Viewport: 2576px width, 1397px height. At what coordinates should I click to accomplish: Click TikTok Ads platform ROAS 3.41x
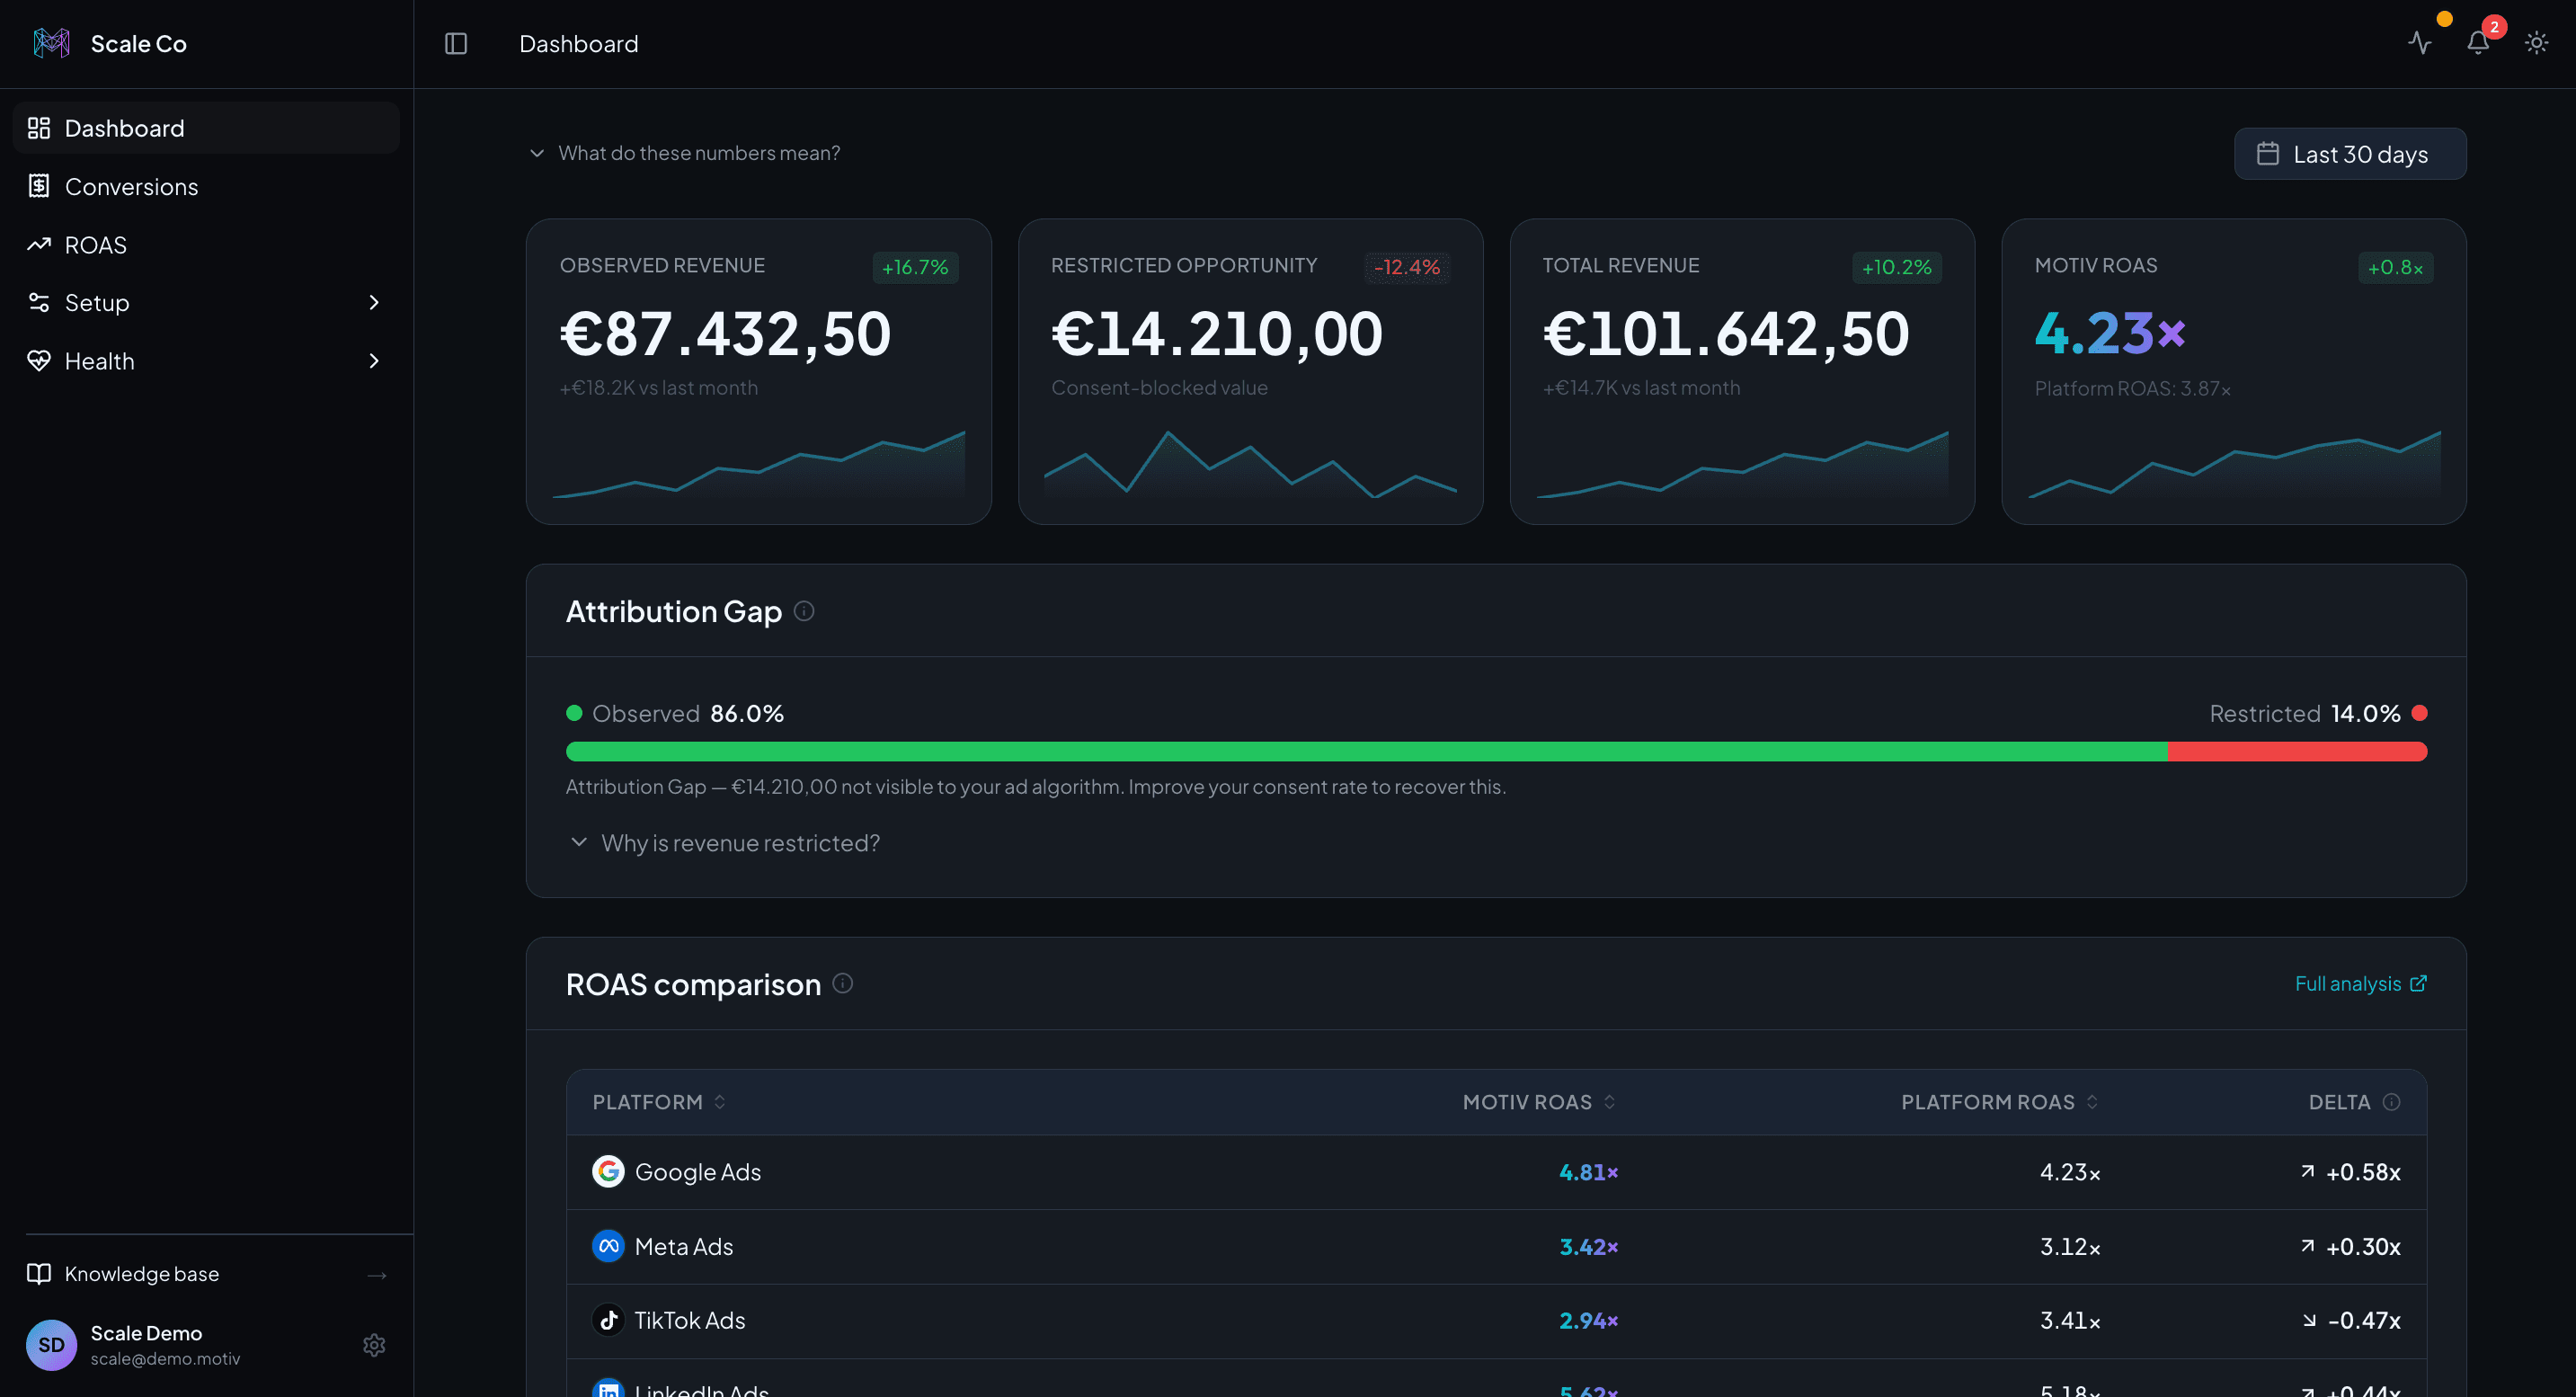coord(2070,1321)
